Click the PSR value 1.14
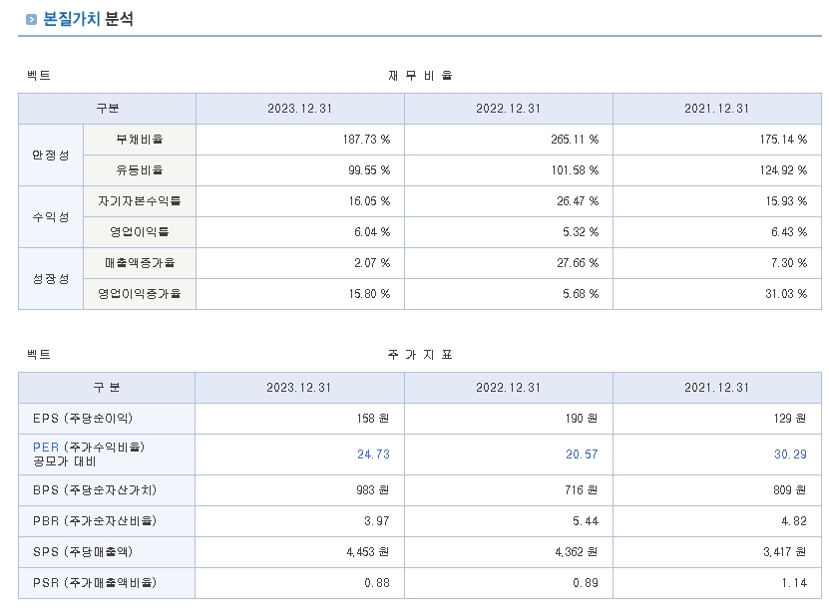The image size is (829, 611). point(794,583)
